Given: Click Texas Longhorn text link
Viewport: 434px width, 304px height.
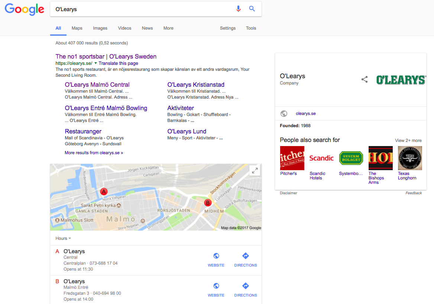Looking at the screenshot, I should click(407, 176).
